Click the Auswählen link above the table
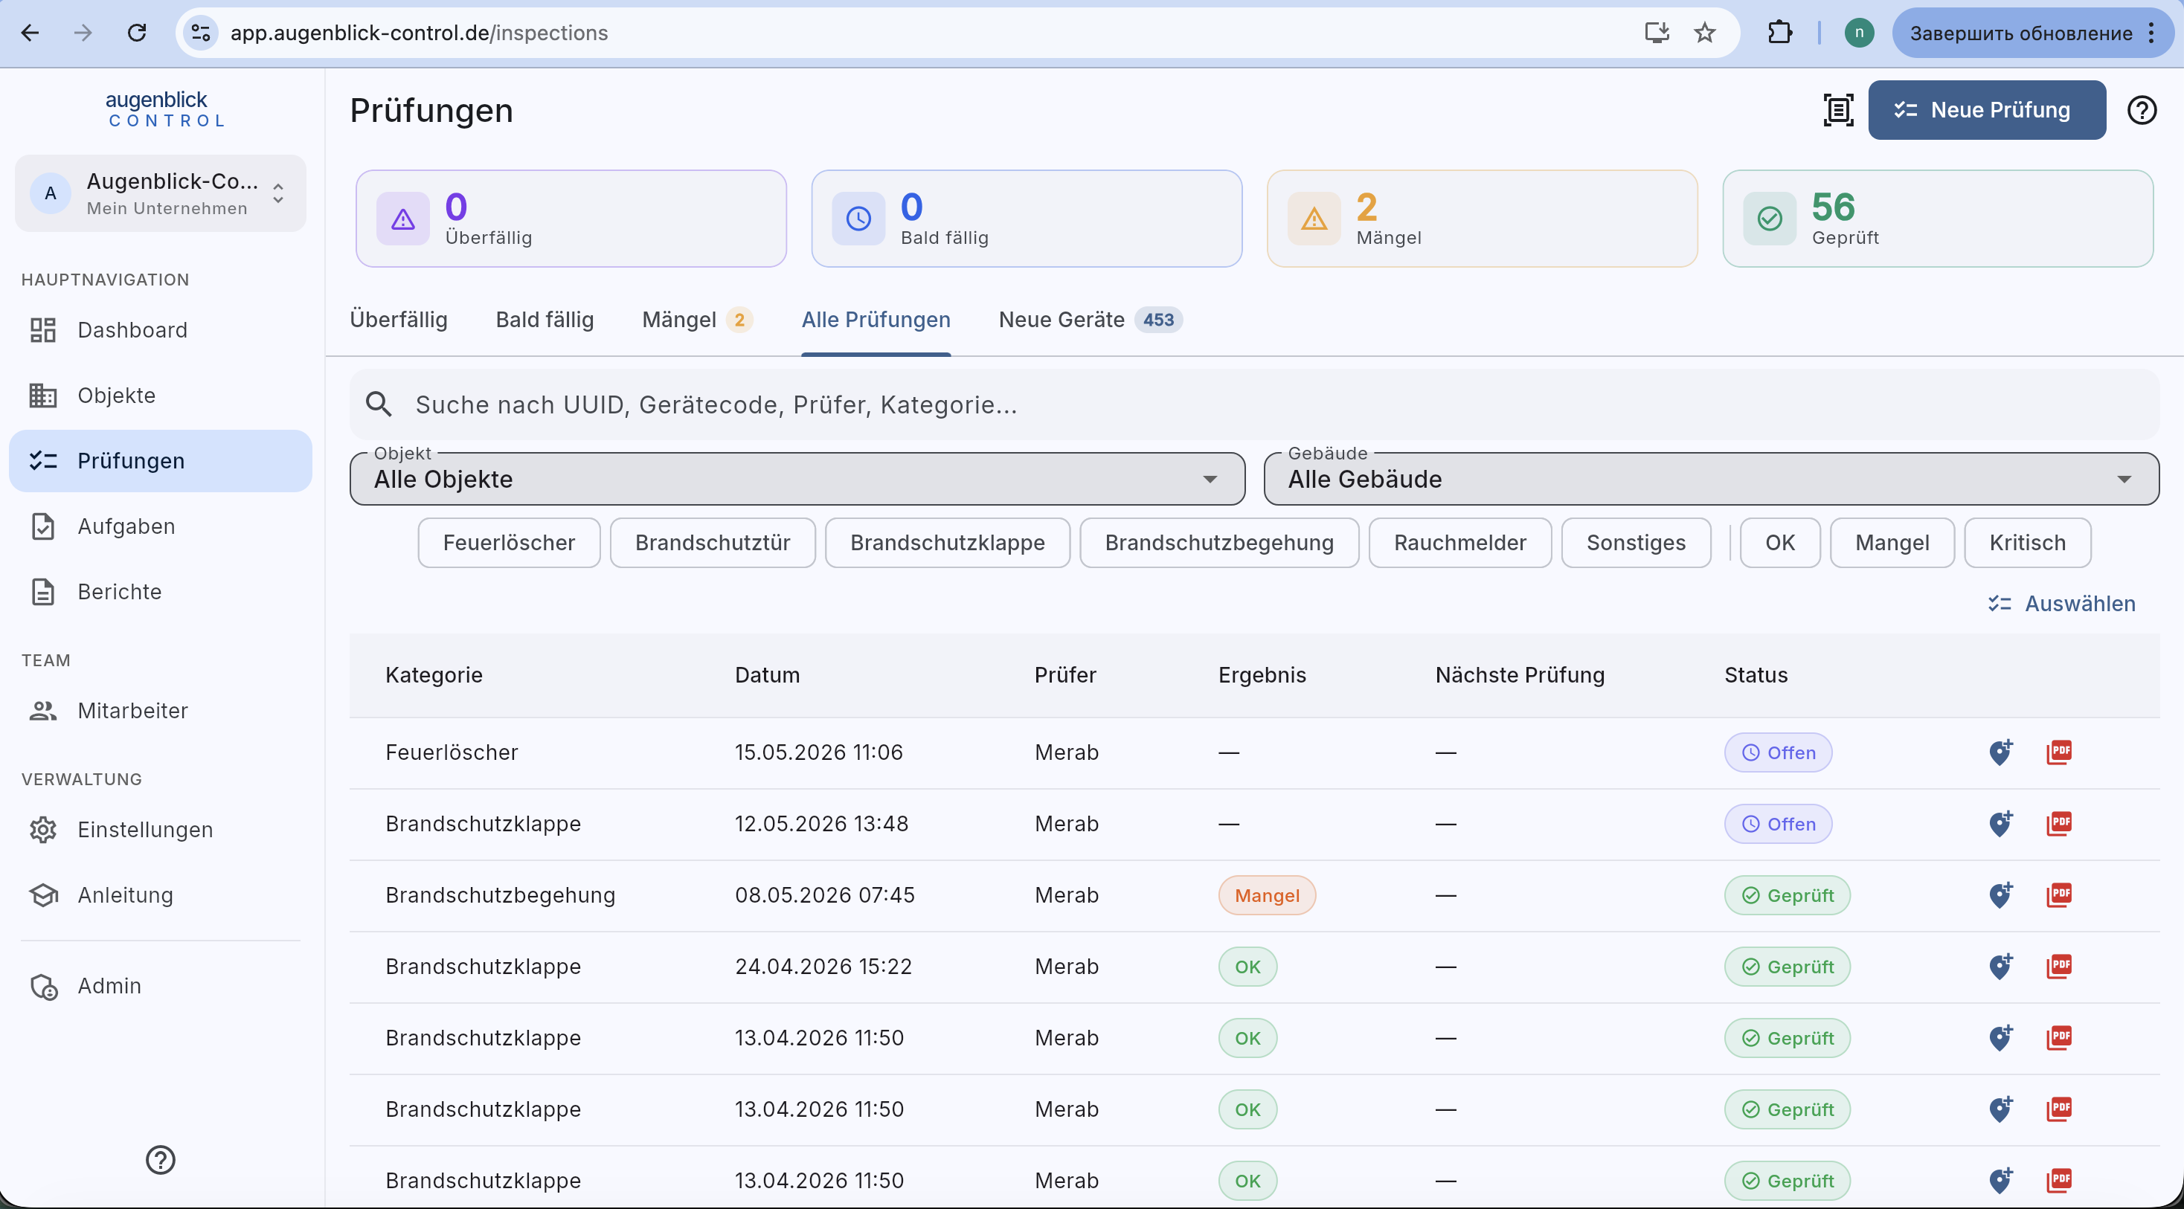 [2062, 603]
